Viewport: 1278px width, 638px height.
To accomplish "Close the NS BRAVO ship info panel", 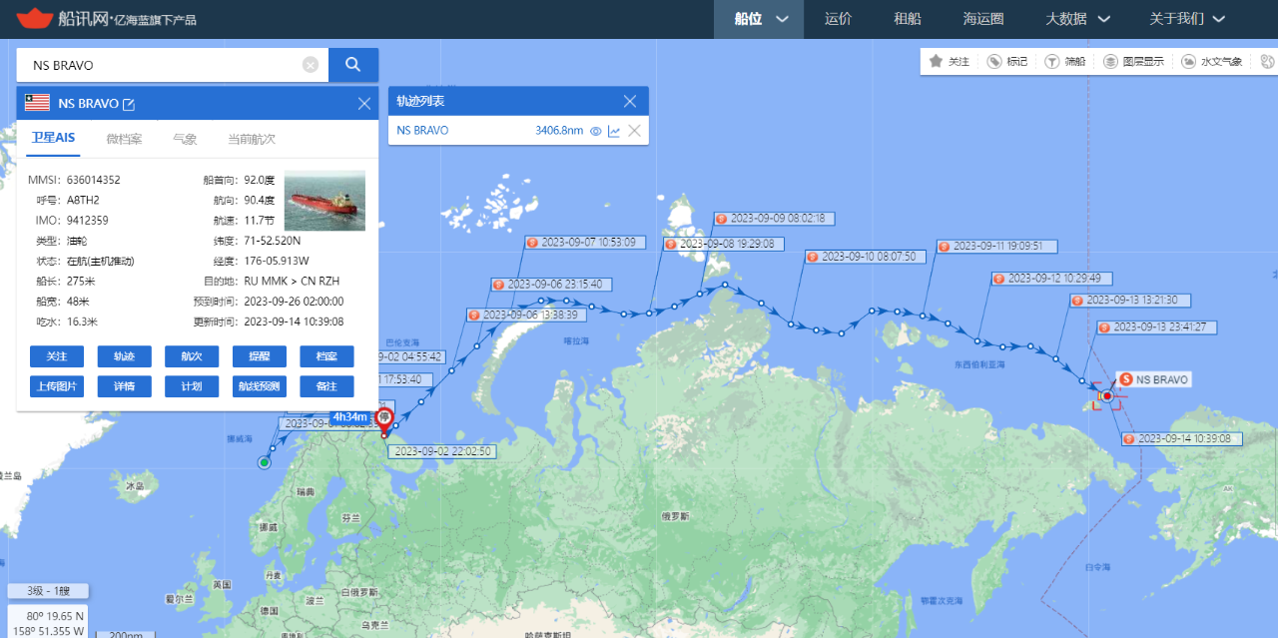I will [364, 103].
